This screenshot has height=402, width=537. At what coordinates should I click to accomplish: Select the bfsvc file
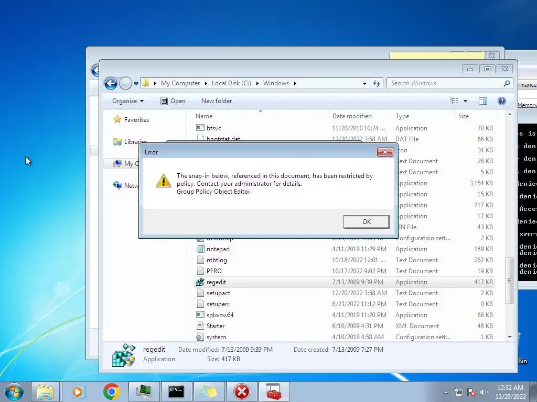pos(214,128)
